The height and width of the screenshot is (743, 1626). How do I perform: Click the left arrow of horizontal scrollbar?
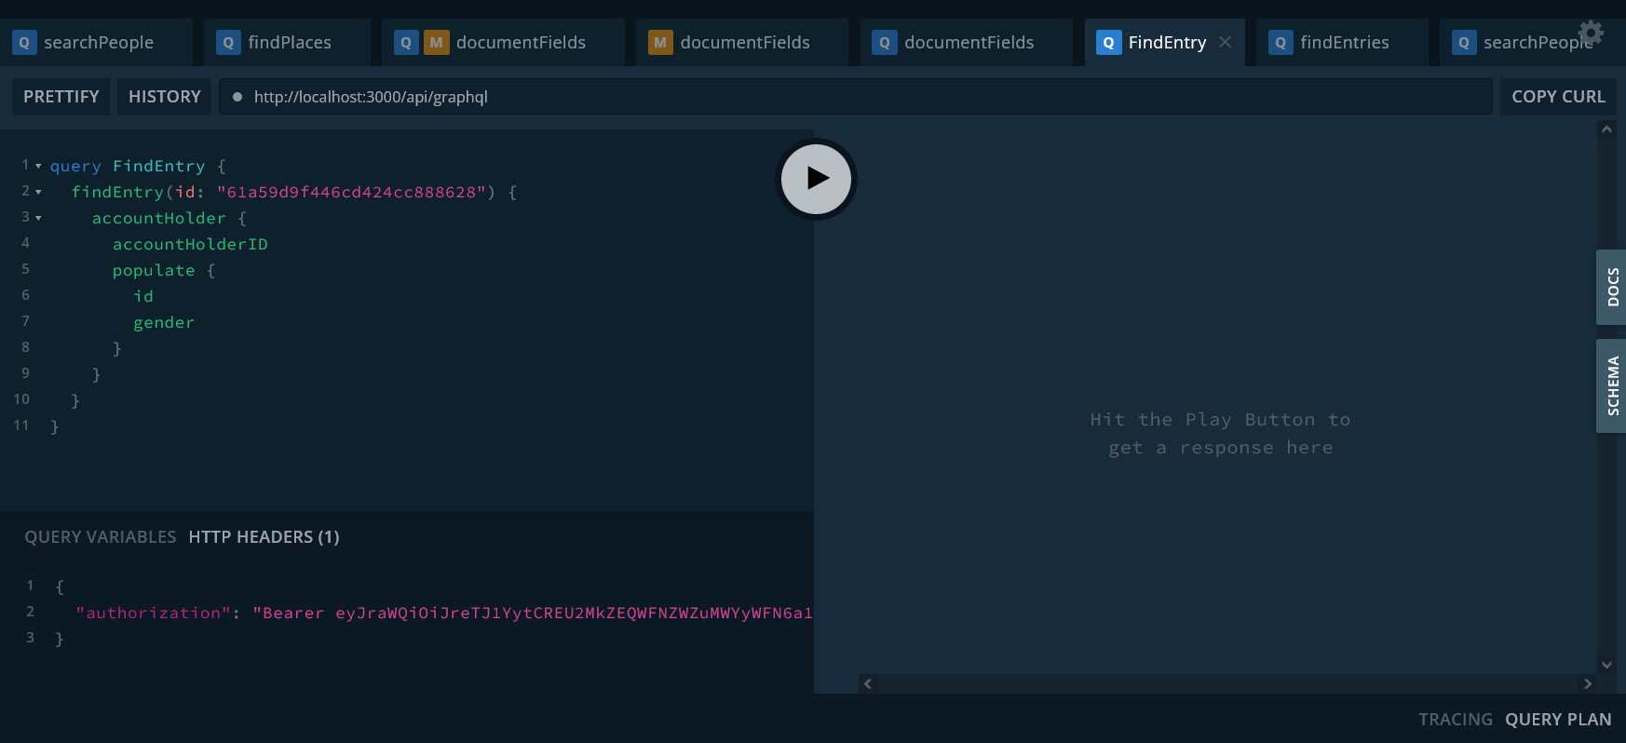(868, 683)
